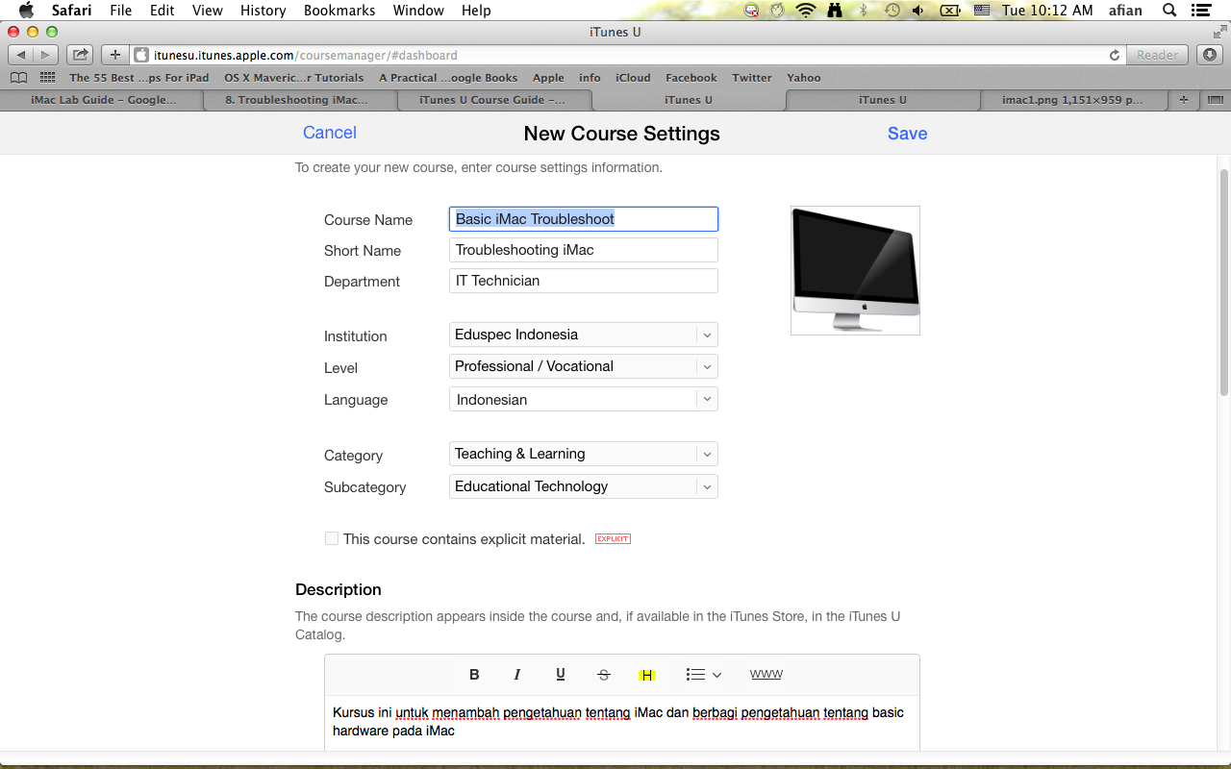Show Top Sites grid icon
1231x769 pixels.
[x=47, y=78]
